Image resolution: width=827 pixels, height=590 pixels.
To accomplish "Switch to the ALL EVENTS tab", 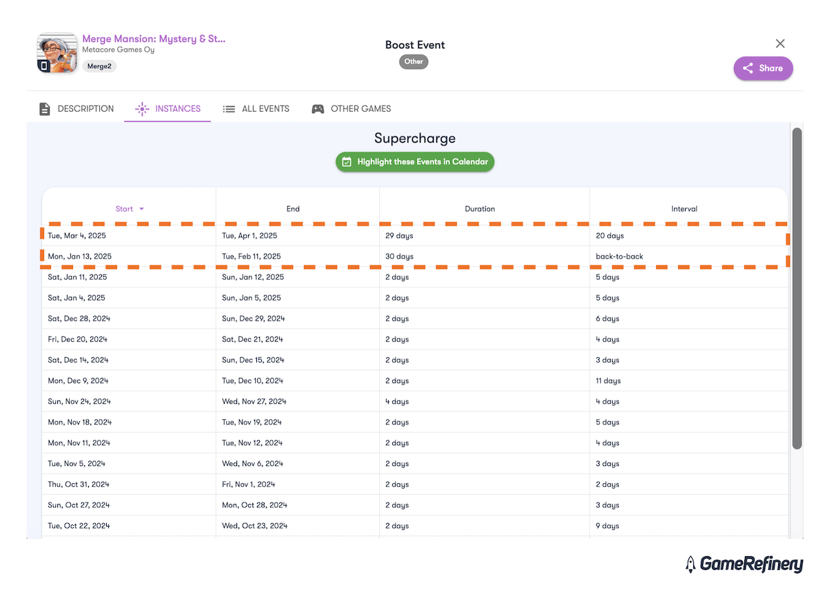I will point(256,109).
